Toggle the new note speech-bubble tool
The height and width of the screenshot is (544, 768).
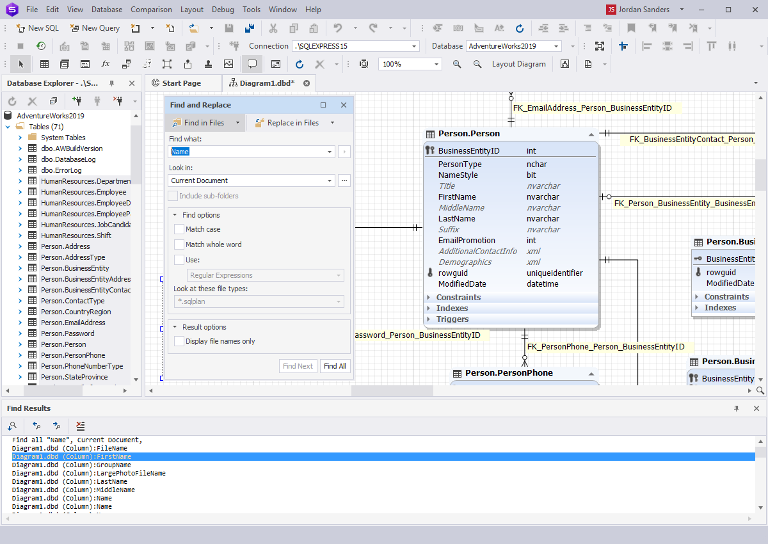pyautogui.click(x=252, y=64)
